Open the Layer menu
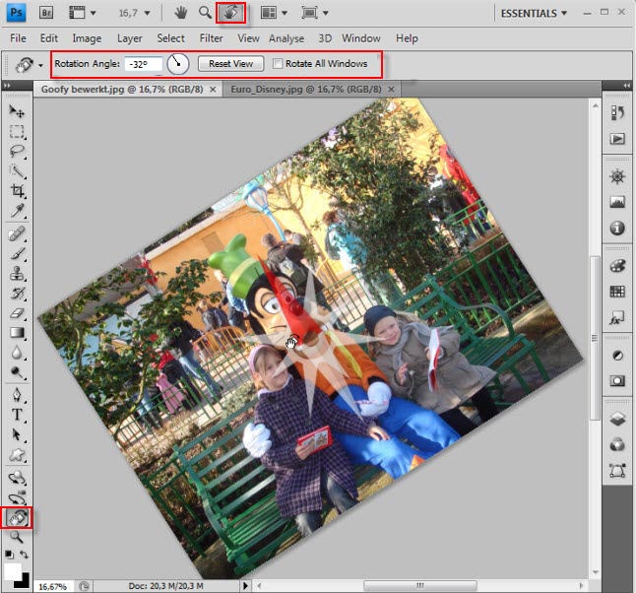The width and height of the screenshot is (636, 593). pyautogui.click(x=129, y=38)
